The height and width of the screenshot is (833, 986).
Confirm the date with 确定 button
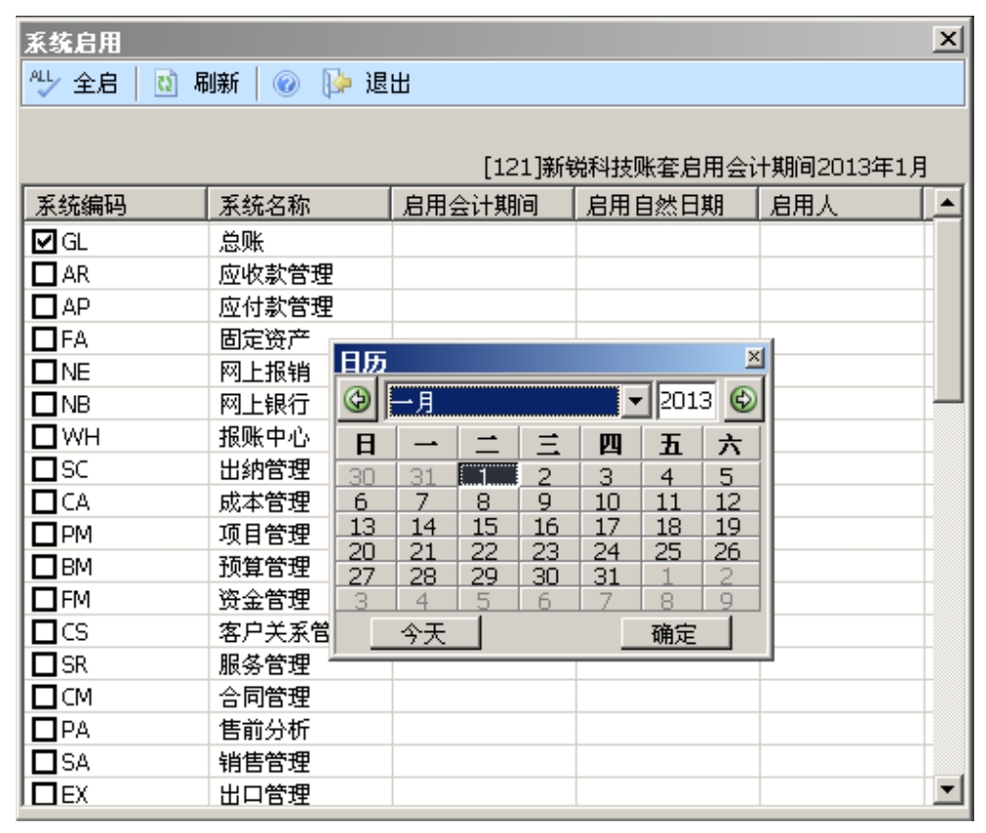tap(675, 634)
